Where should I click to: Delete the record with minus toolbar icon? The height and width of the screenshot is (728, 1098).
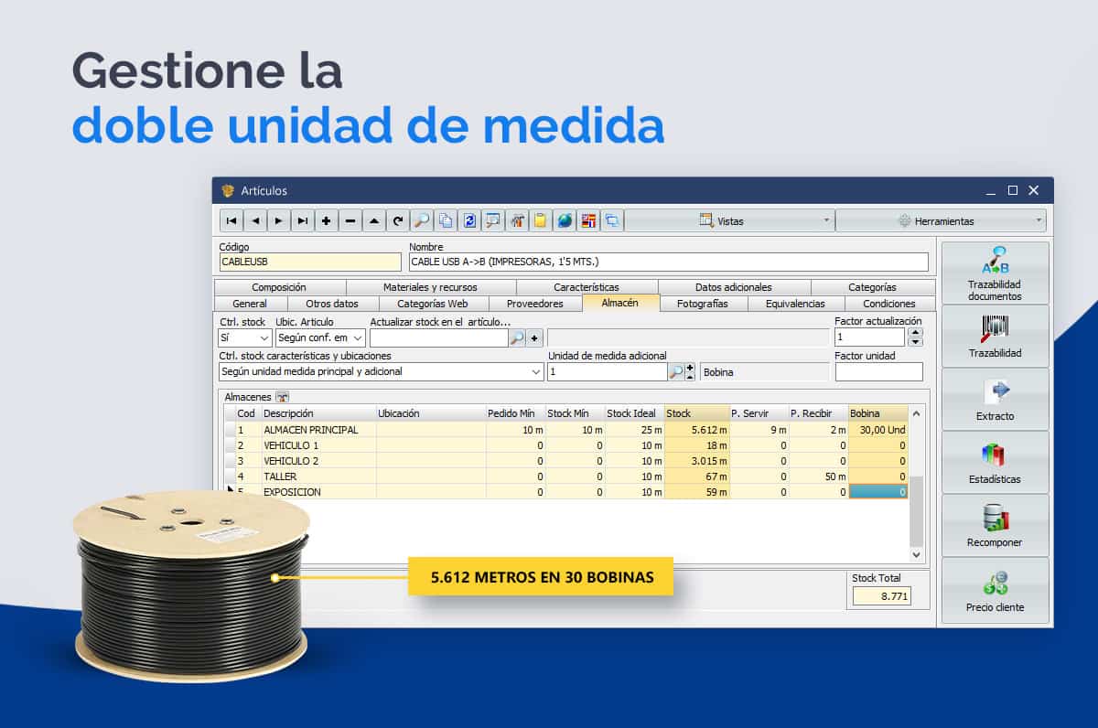pos(350,220)
